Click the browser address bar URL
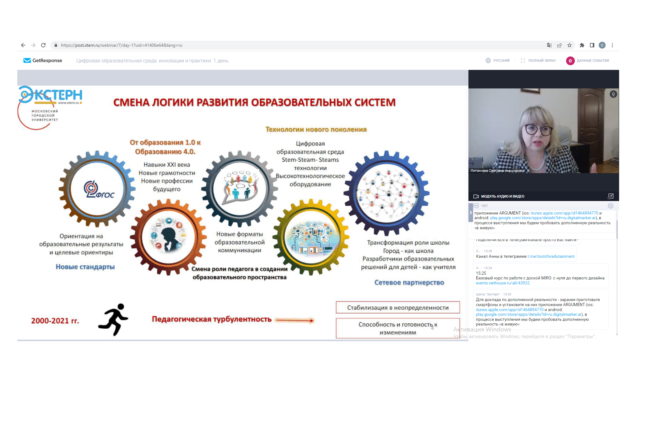Screen dimensions: 648x429 [121, 45]
